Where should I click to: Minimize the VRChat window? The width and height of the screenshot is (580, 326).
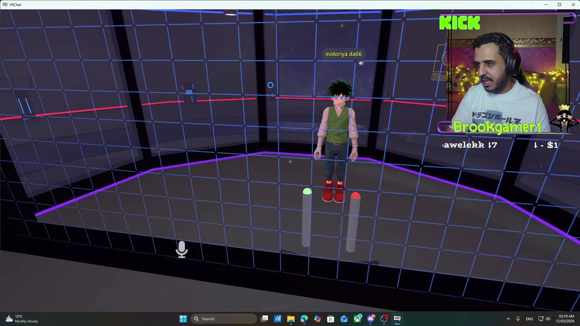[x=546, y=5]
